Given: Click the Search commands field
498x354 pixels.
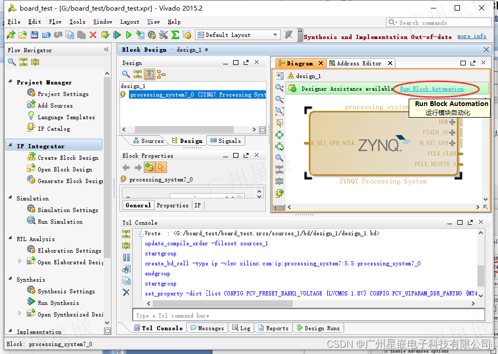Looking at the screenshot, I should pyautogui.click(x=438, y=23).
